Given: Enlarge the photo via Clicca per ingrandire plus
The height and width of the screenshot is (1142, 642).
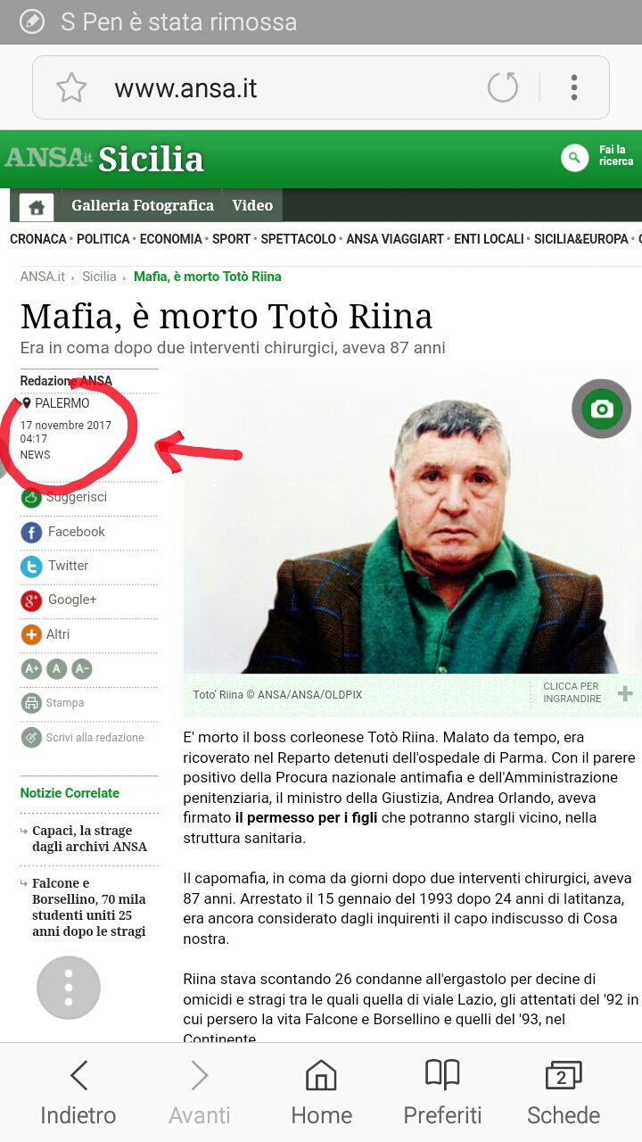Looking at the screenshot, I should [625, 693].
